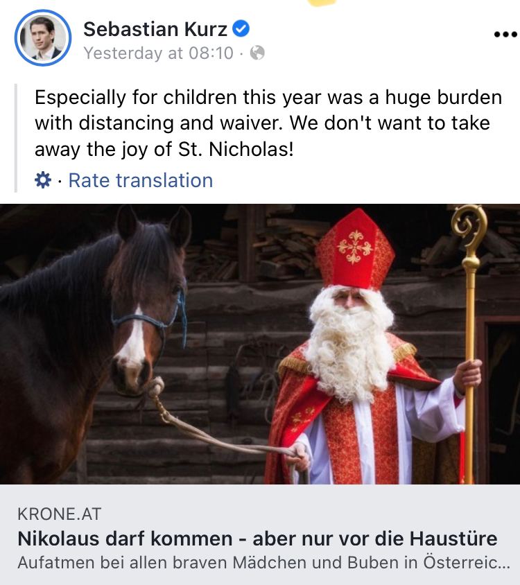Open the KRONE.AT source label

60,514
